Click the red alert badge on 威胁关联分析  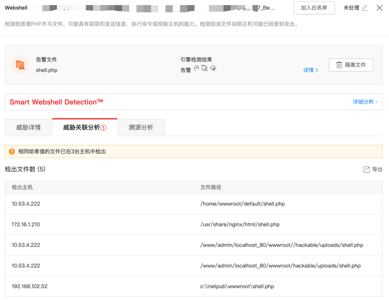(103, 128)
